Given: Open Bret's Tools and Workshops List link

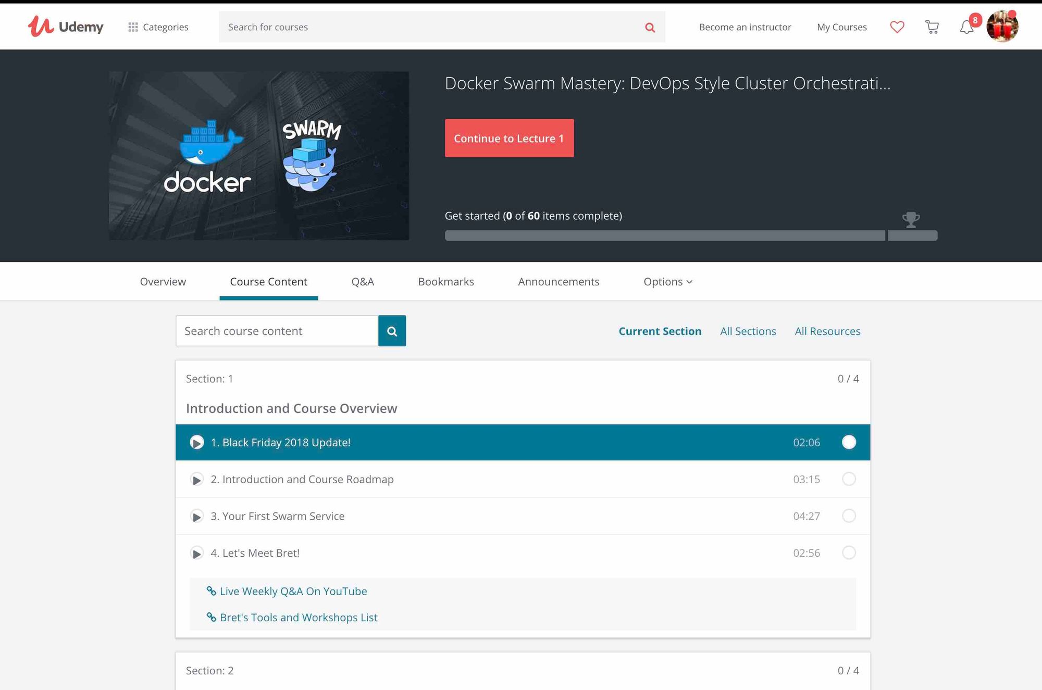Looking at the screenshot, I should pyautogui.click(x=299, y=617).
